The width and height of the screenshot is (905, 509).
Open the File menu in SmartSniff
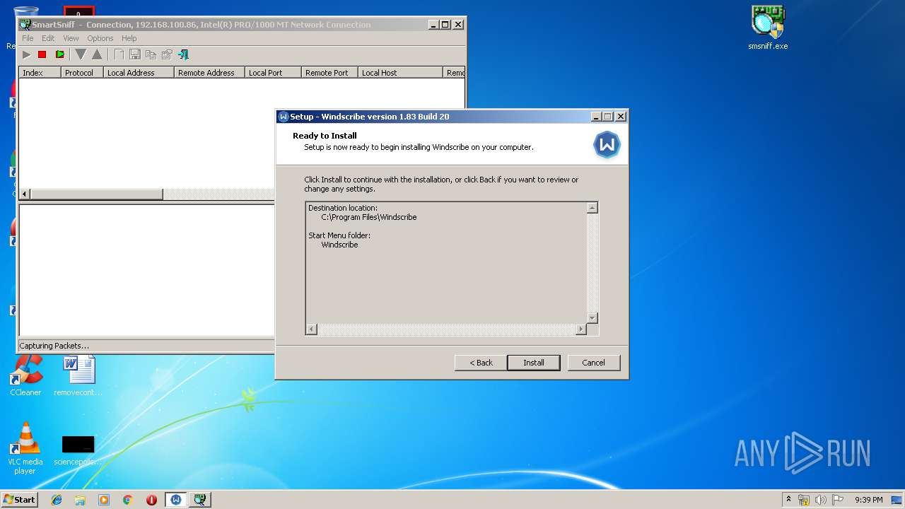[x=28, y=38]
